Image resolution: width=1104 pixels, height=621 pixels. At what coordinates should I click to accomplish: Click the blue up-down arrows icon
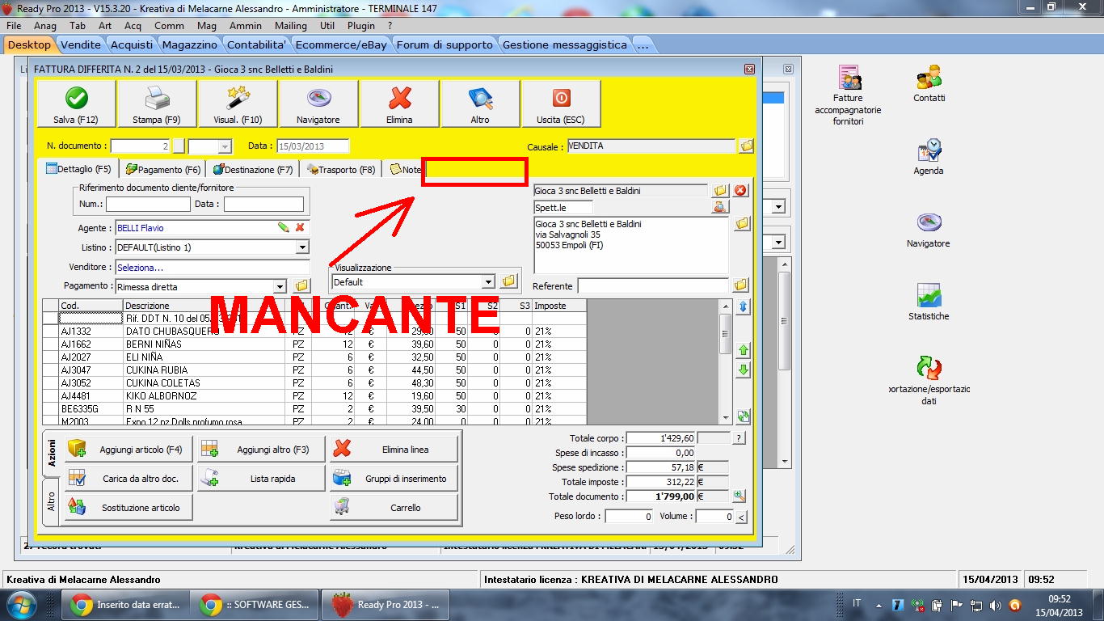click(x=744, y=306)
